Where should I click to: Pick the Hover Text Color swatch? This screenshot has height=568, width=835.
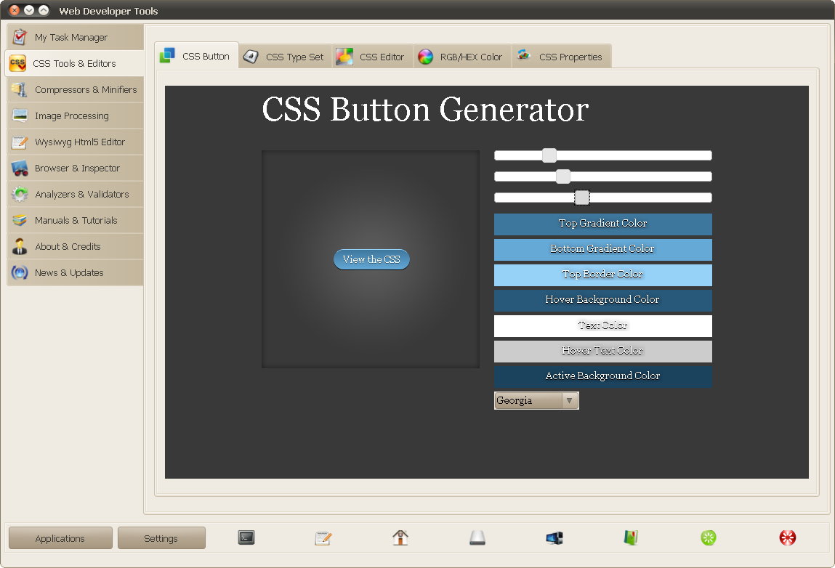pyautogui.click(x=603, y=352)
